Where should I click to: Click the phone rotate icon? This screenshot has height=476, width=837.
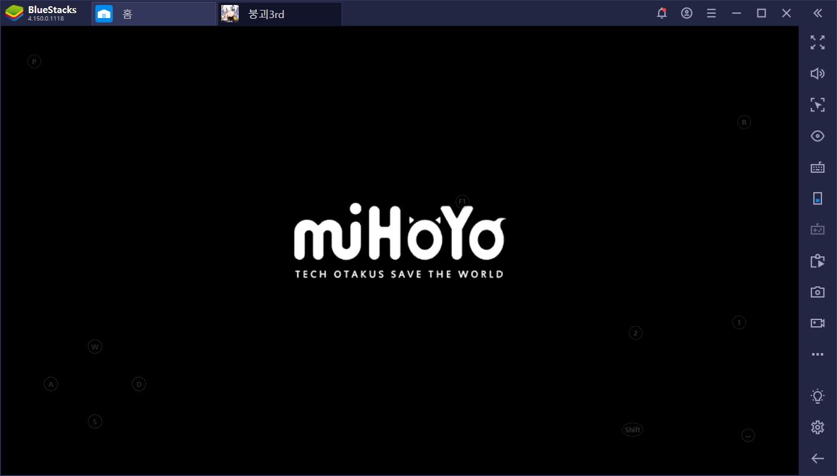[x=817, y=198]
